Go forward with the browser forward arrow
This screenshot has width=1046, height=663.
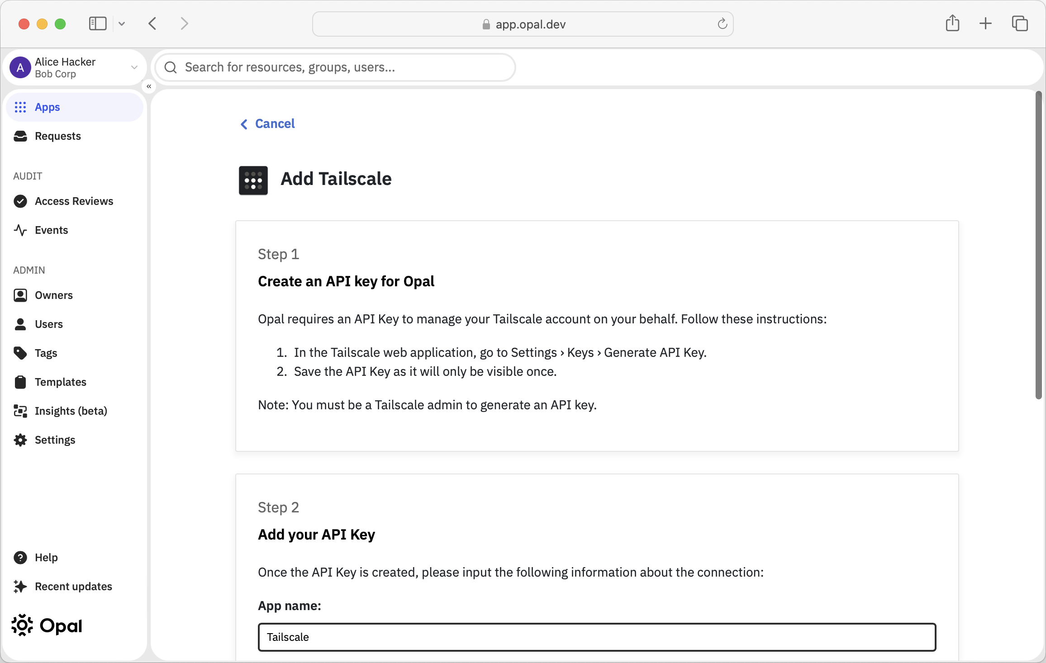click(184, 24)
